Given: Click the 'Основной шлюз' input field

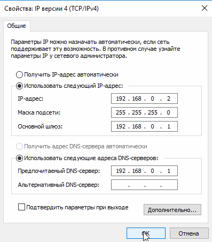Looking at the screenshot, I should (x=144, y=126).
